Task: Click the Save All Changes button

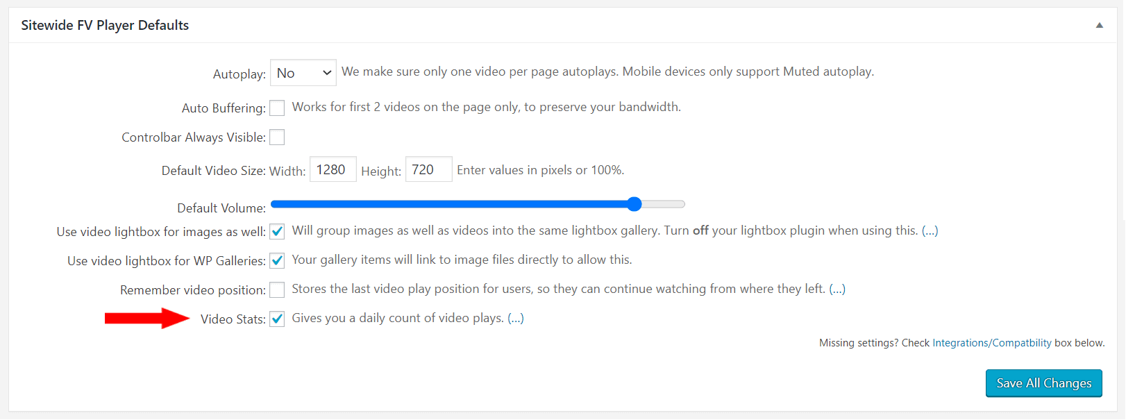Action: [1044, 383]
